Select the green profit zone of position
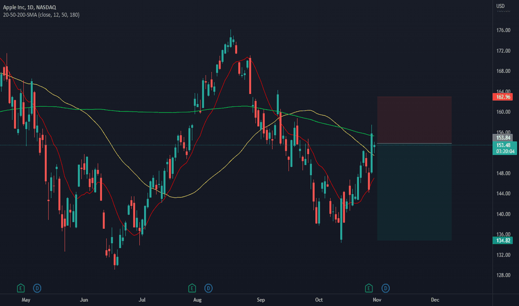Image resolution: width=519 pixels, height=306 pixels. click(414, 192)
